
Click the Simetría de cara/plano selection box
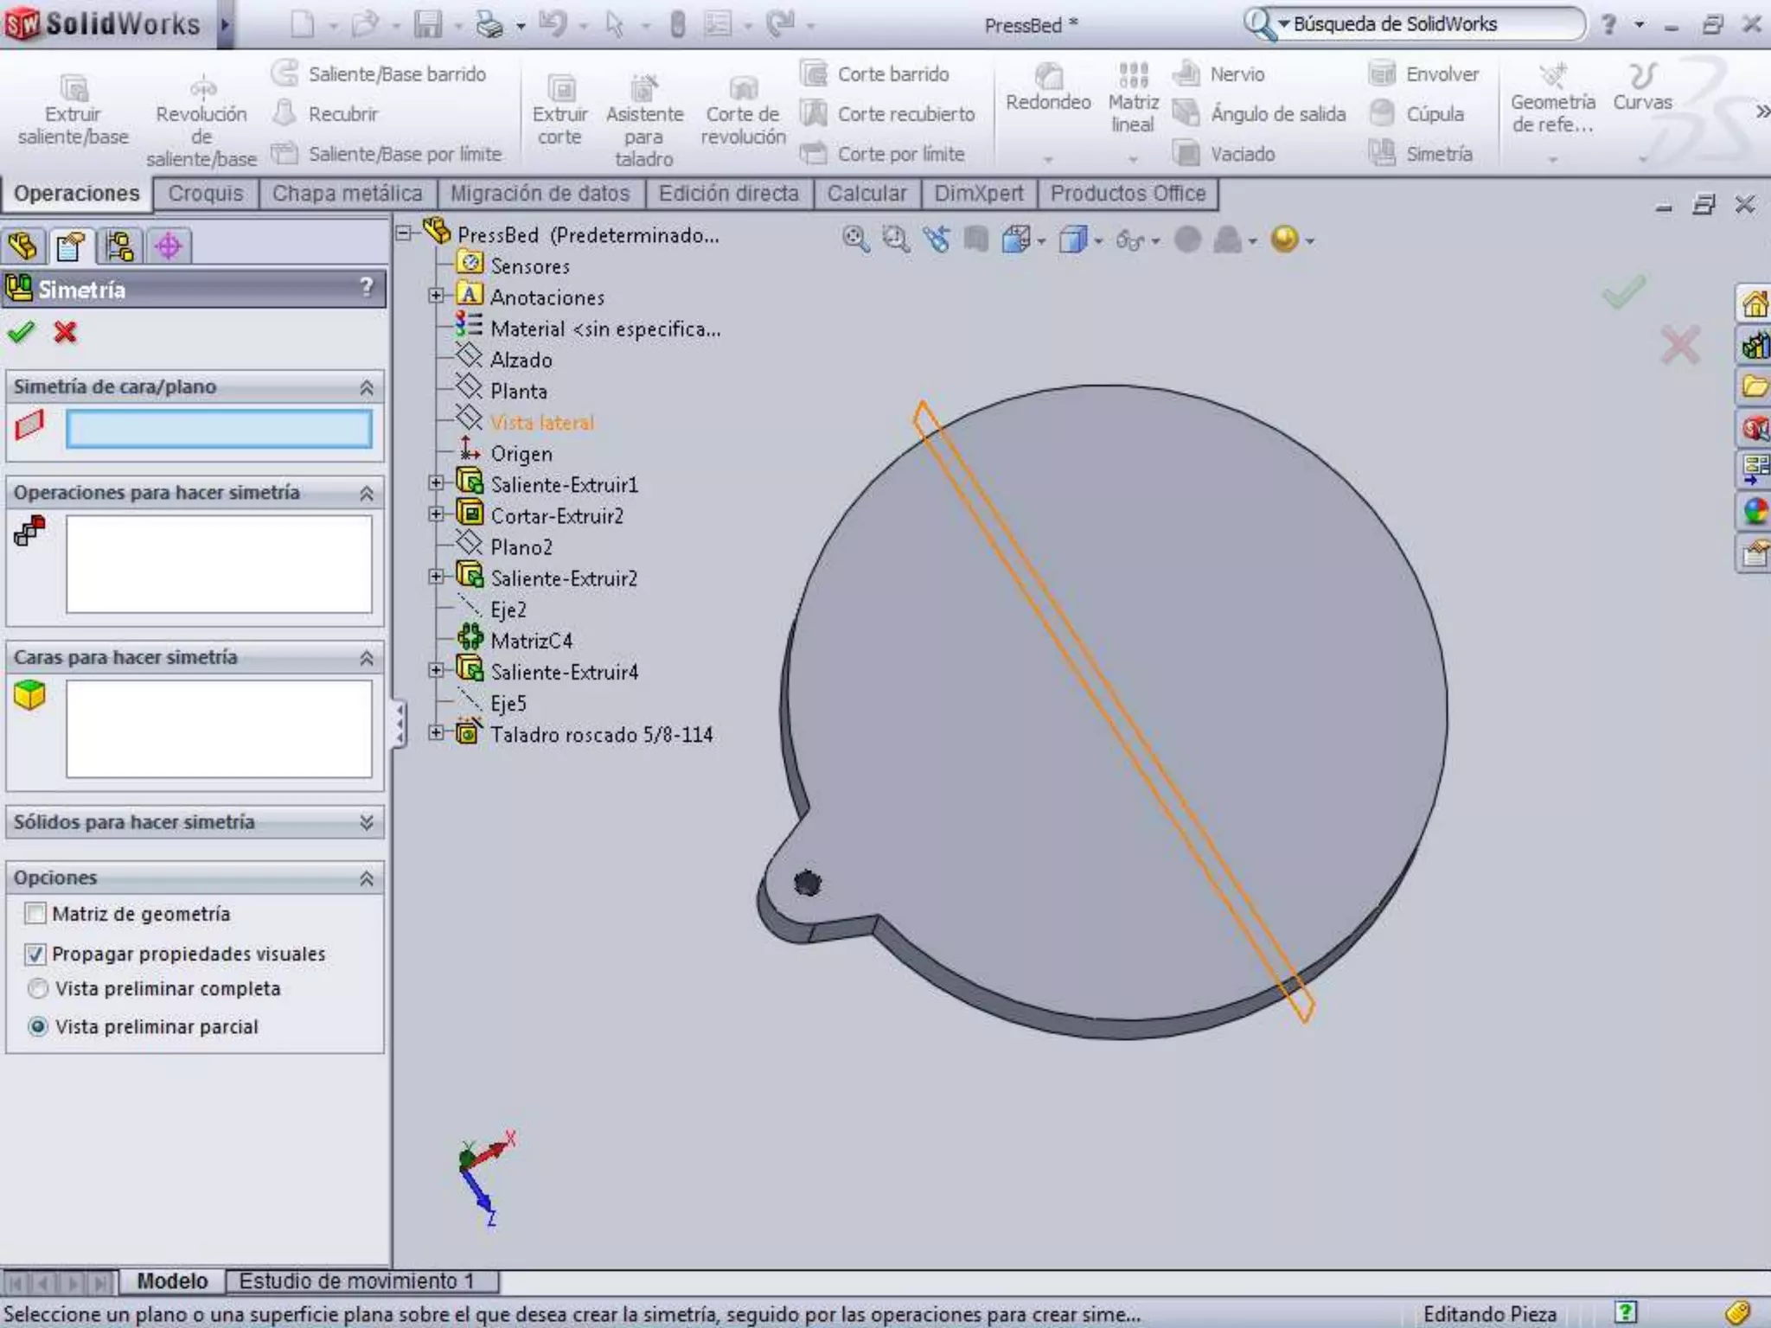tap(219, 429)
